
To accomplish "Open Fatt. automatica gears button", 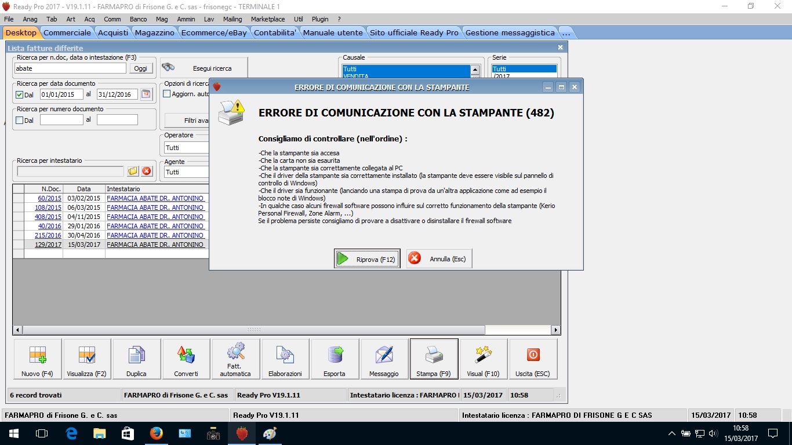I will coord(235,359).
